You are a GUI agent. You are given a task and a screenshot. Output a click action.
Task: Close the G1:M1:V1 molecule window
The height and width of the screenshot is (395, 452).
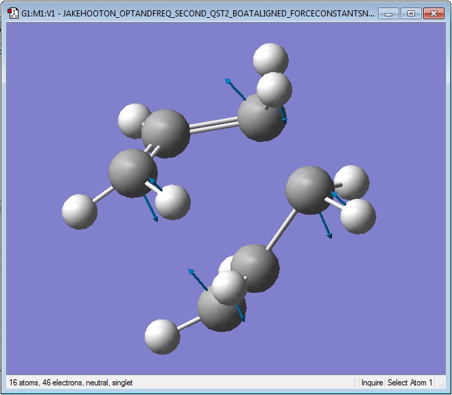(x=433, y=13)
